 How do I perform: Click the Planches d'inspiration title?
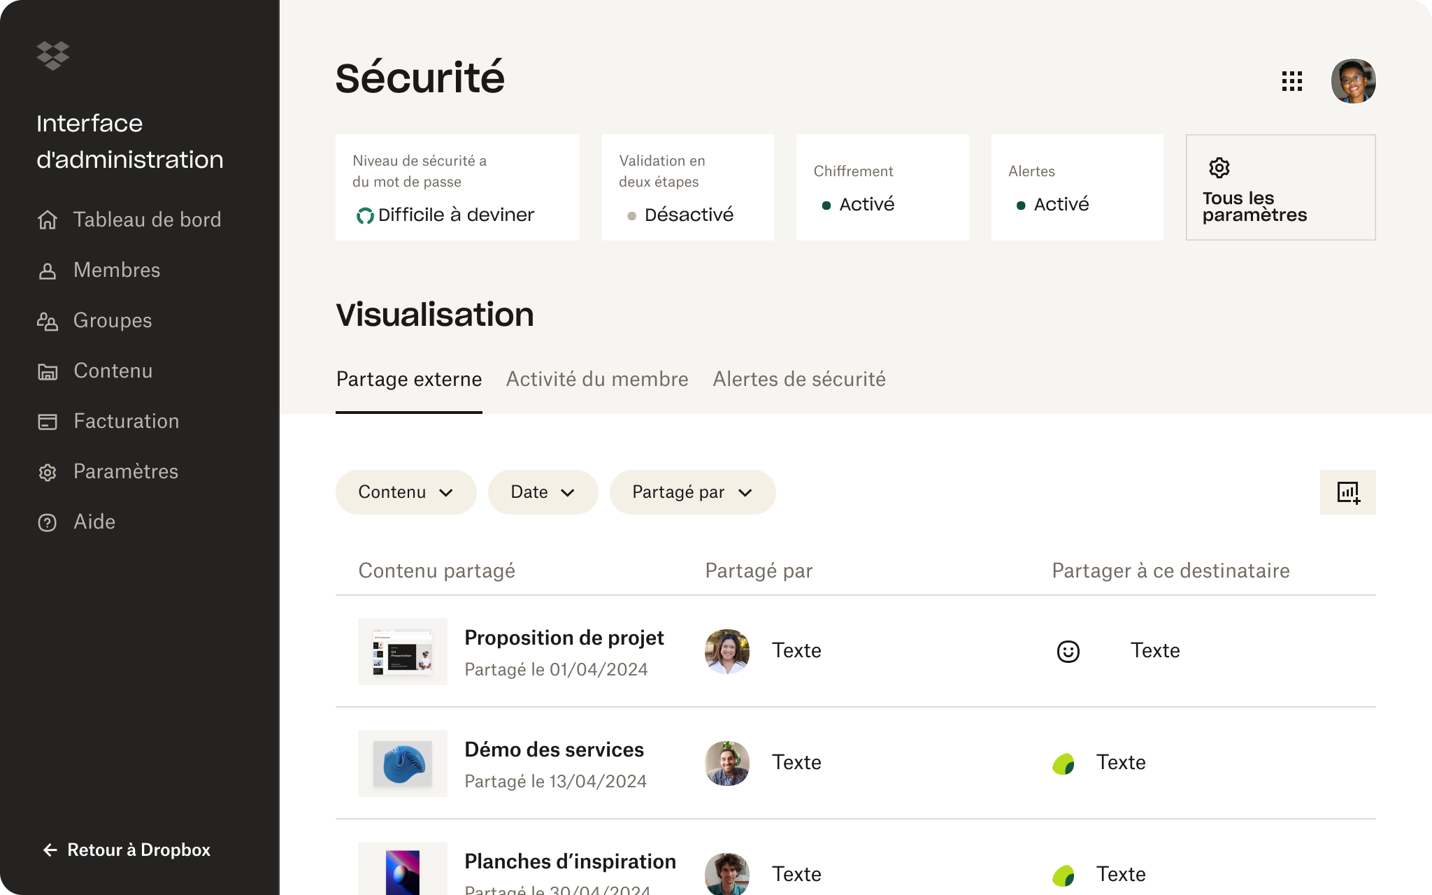click(571, 861)
